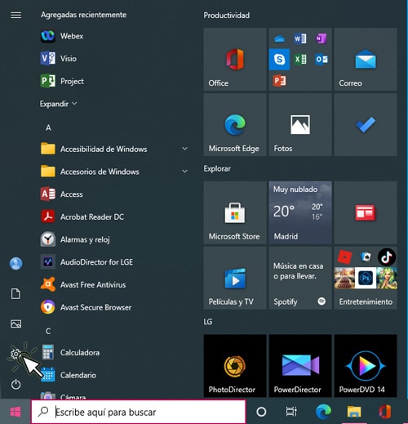Open PowerPoint in Office folder tile
408x424 pixels.
pos(279,81)
